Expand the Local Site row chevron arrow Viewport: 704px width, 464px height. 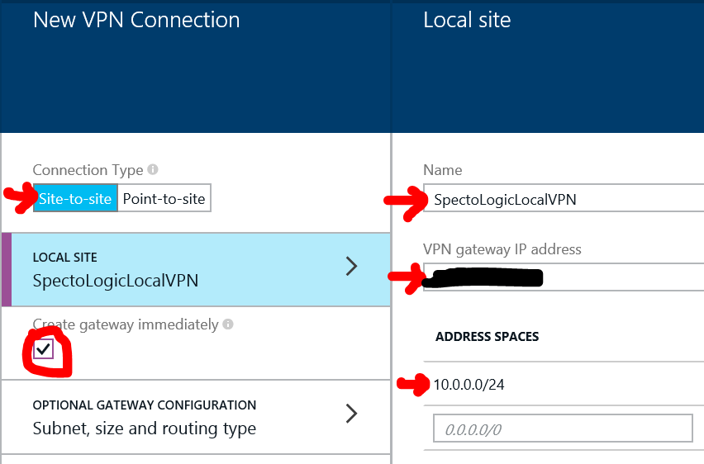click(x=351, y=265)
